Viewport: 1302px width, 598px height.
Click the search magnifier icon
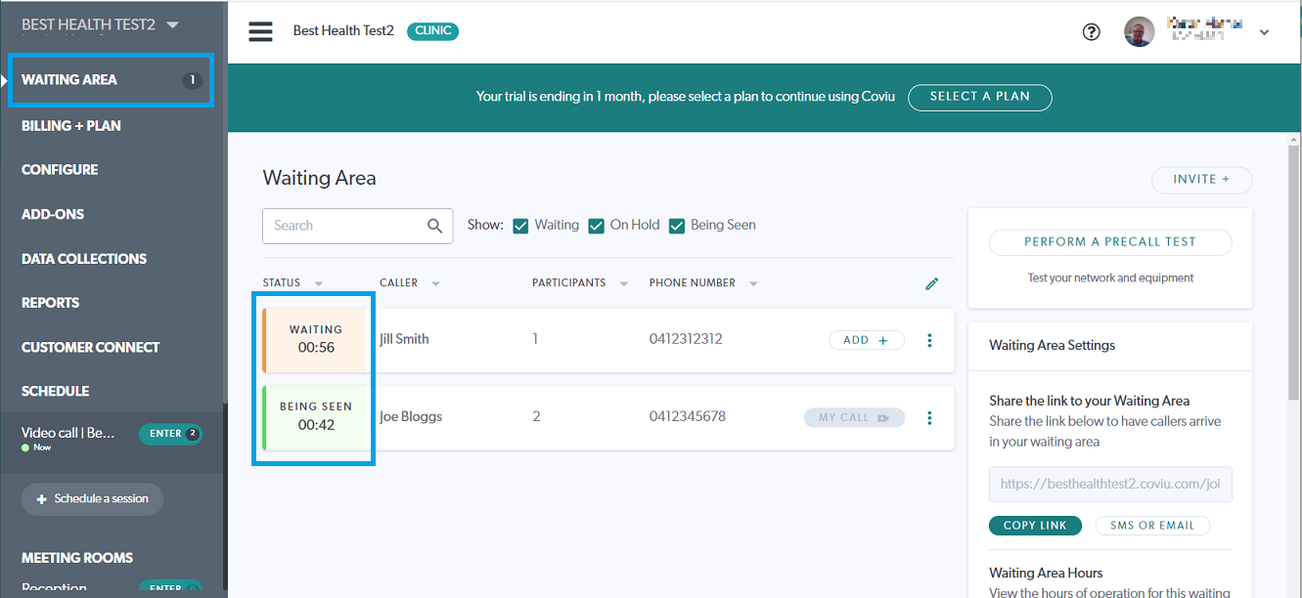tap(435, 226)
